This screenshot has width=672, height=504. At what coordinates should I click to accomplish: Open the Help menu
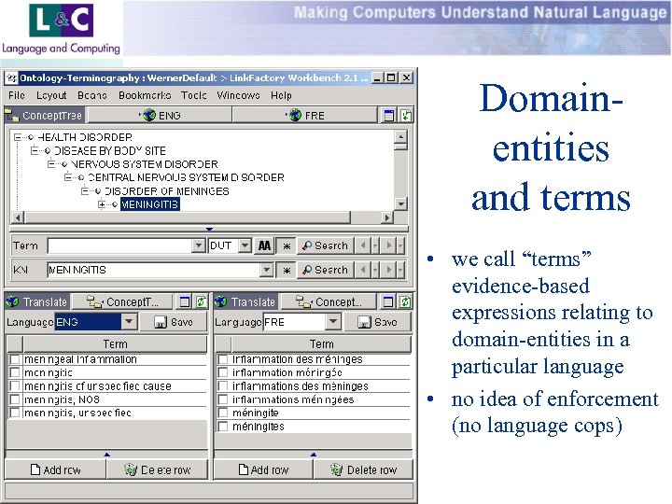(x=281, y=95)
